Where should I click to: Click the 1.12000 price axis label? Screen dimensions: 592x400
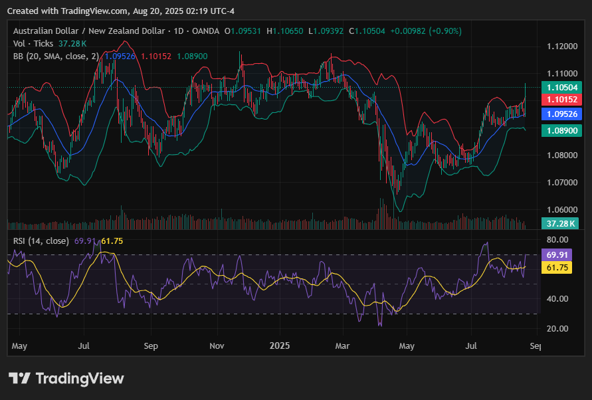(562, 47)
